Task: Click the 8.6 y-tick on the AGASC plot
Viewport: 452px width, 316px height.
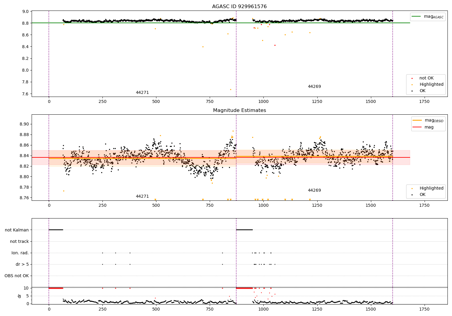Action: pyautogui.click(x=25, y=35)
